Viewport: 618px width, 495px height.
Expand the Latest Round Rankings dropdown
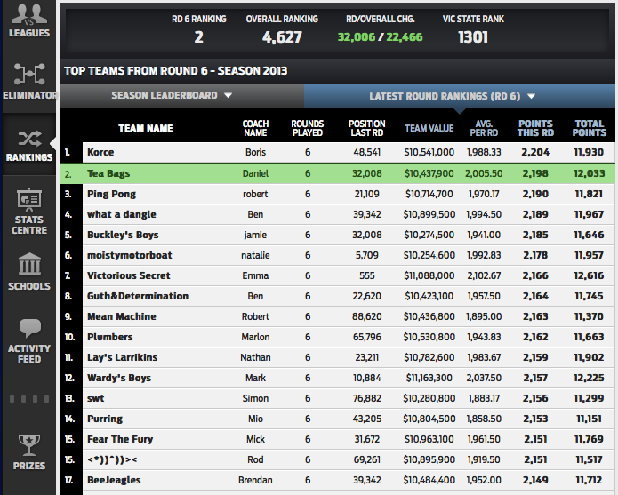453,96
